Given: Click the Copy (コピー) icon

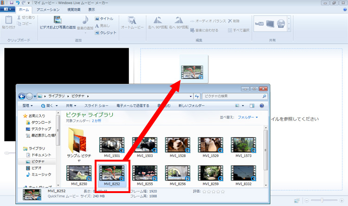Looking at the screenshot, I should [19, 23].
